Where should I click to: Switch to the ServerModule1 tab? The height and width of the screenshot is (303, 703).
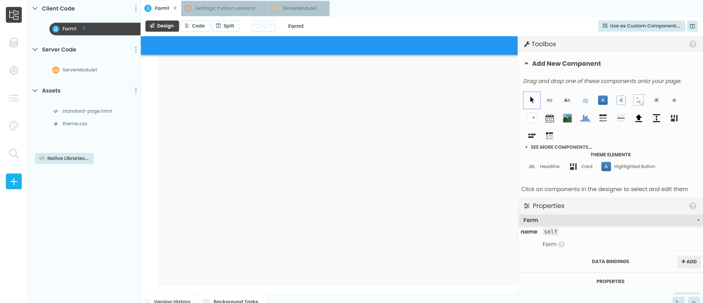(x=299, y=8)
